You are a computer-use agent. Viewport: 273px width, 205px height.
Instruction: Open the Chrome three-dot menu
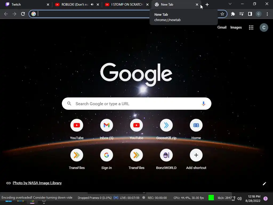click(x=267, y=14)
